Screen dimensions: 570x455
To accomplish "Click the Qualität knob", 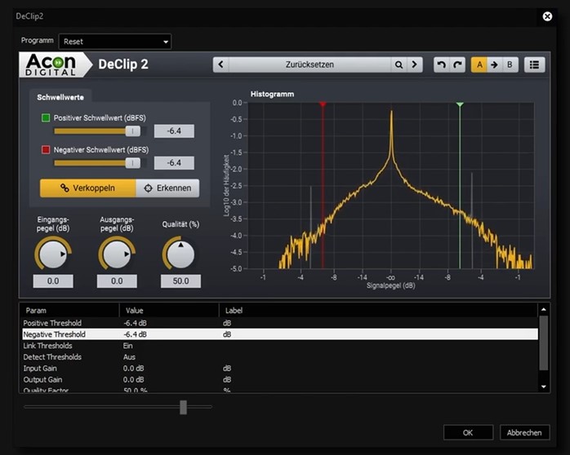I will point(180,254).
